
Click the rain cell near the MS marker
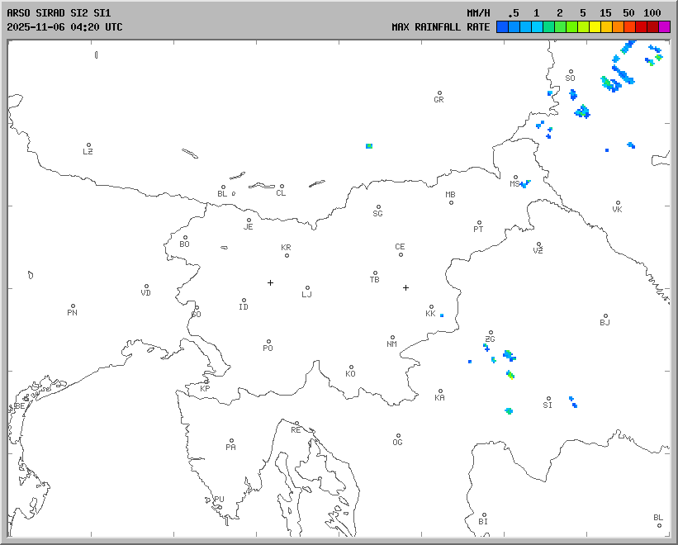click(524, 184)
